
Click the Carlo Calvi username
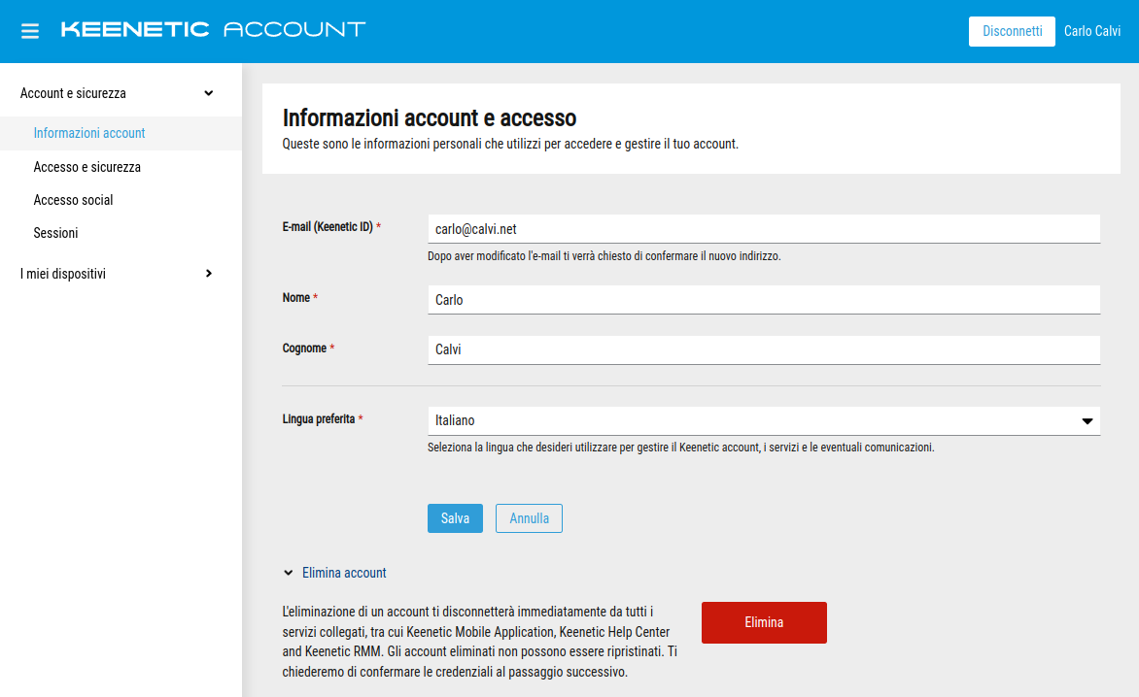click(1092, 31)
